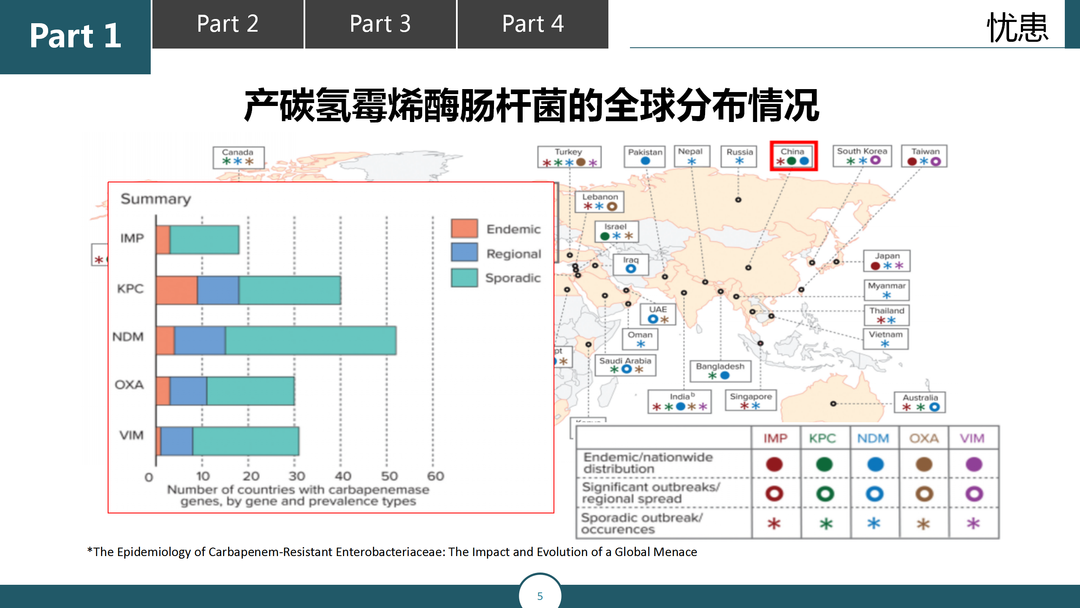Click the South Korea label box
The height and width of the screenshot is (608, 1080).
click(x=862, y=156)
